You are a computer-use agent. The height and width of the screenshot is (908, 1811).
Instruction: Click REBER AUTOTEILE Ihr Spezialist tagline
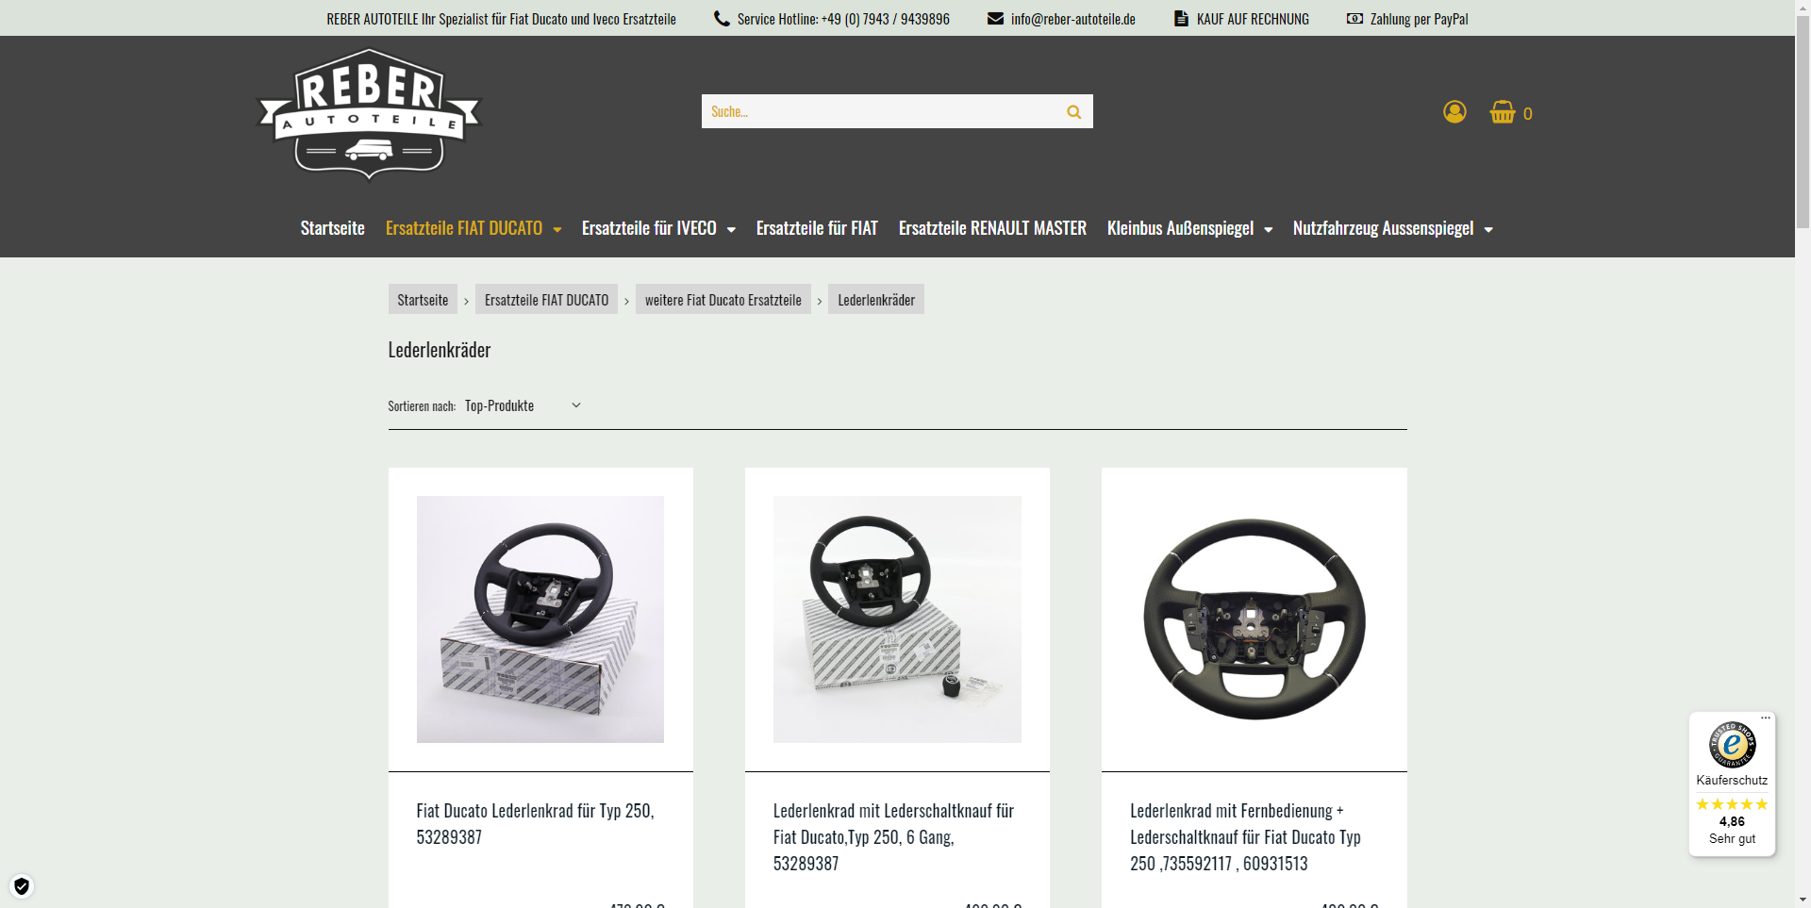point(501,19)
